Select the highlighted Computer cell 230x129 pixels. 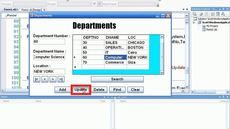[x=115, y=57]
